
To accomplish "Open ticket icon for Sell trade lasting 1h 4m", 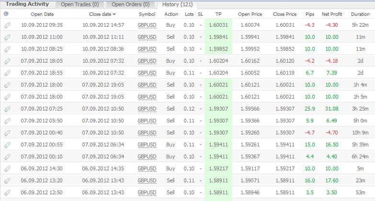I will pos(7,85).
